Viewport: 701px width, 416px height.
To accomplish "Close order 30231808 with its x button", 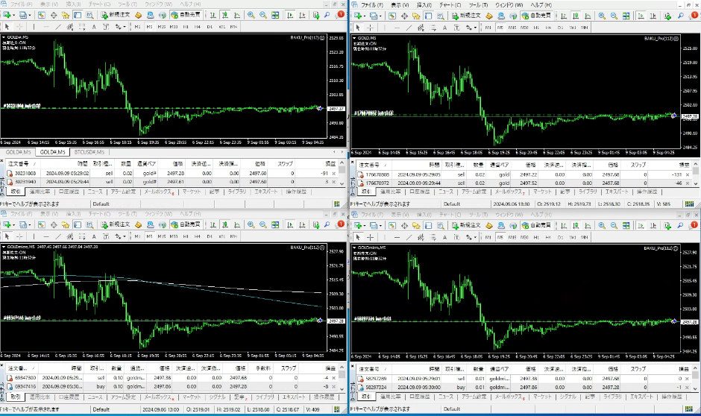I will (333, 174).
